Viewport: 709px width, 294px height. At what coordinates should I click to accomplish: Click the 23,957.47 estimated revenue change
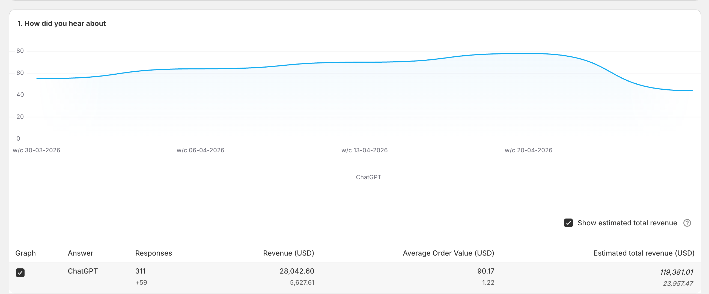click(x=678, y=284)
